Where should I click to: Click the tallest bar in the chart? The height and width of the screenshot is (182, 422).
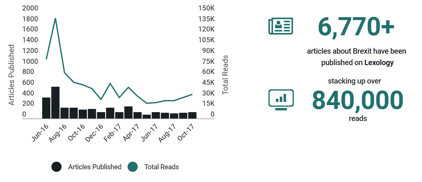tap(56, 102)
